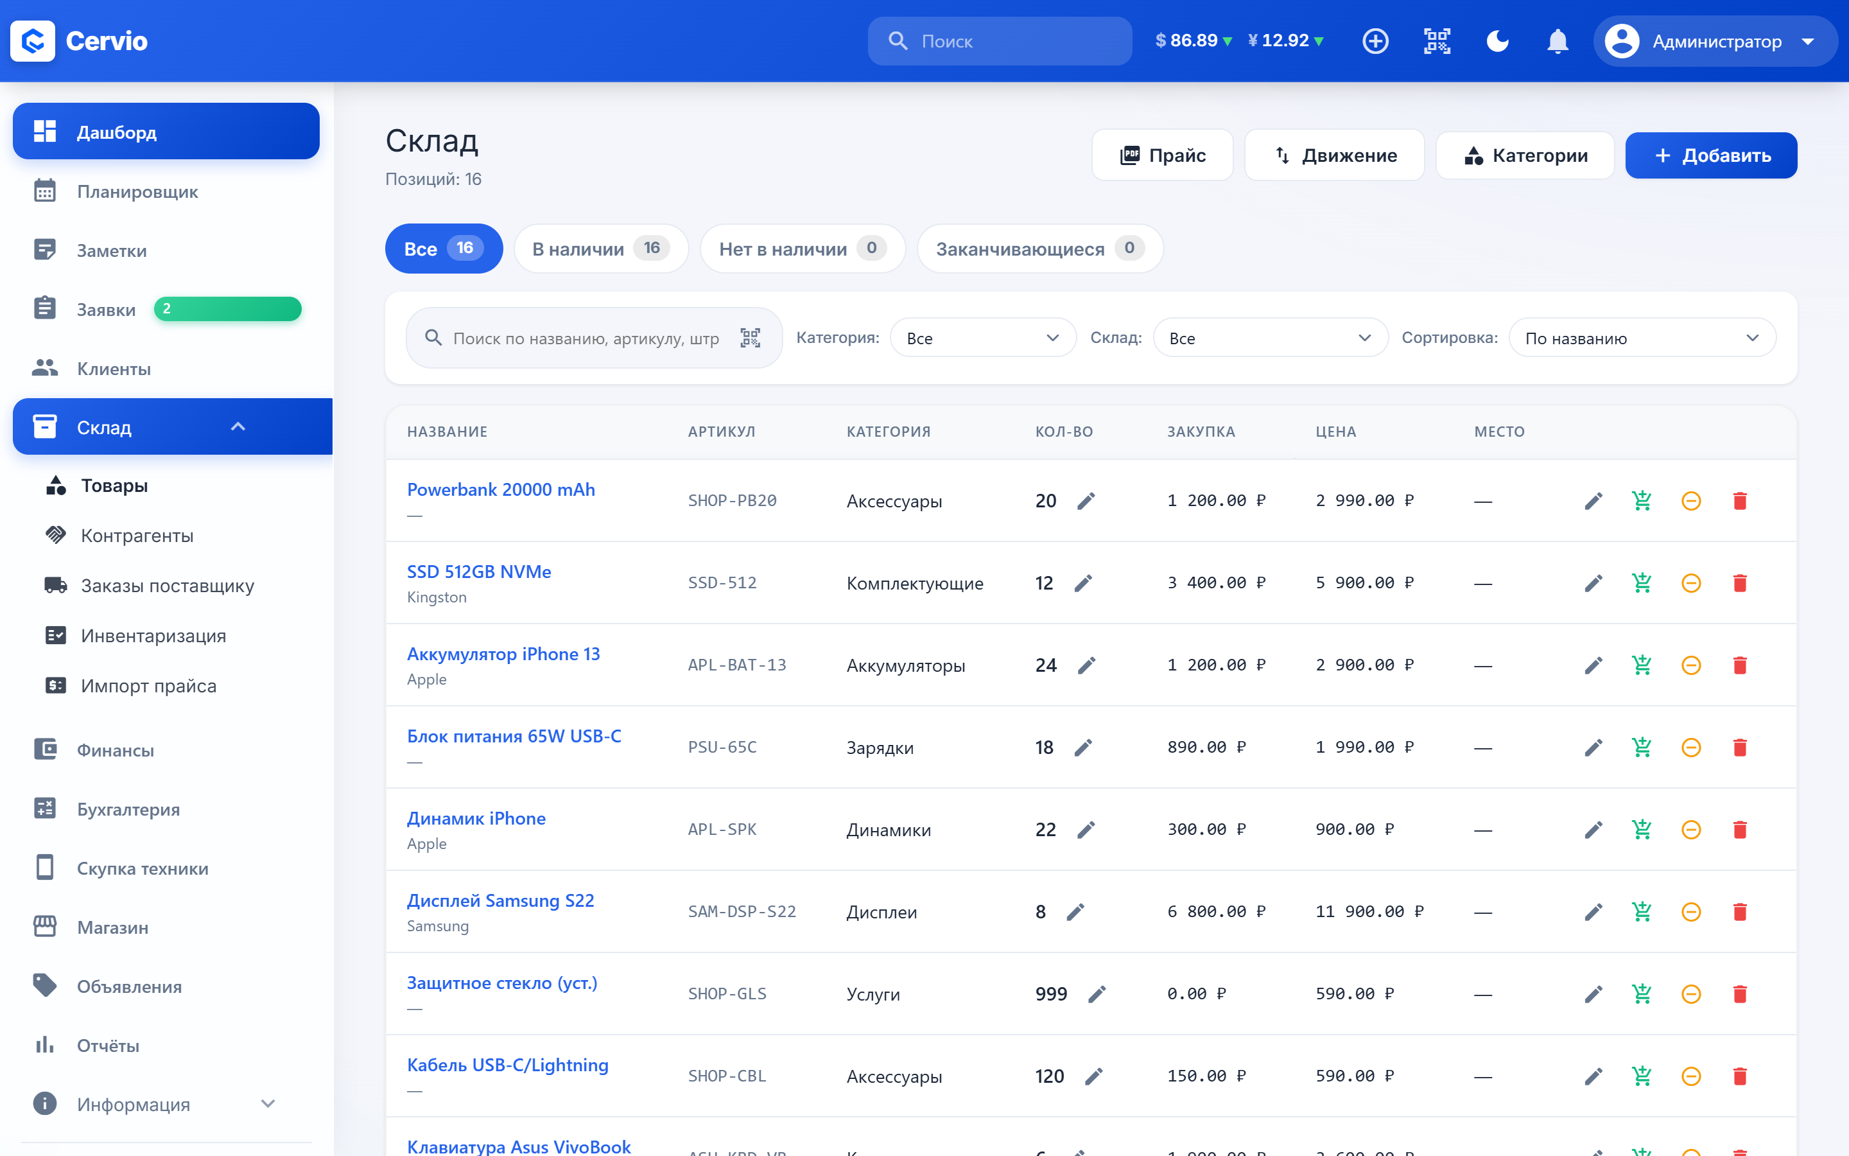1849x1156 pixels.
Task: Select Нет в наличии filter tab
Action: pos(803,249)
